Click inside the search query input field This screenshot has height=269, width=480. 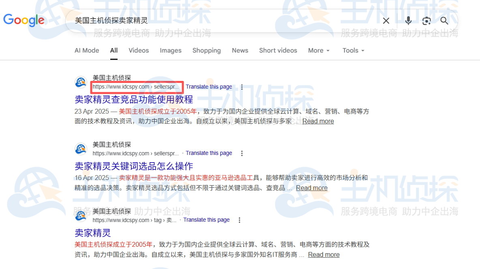tap(223, 21)
